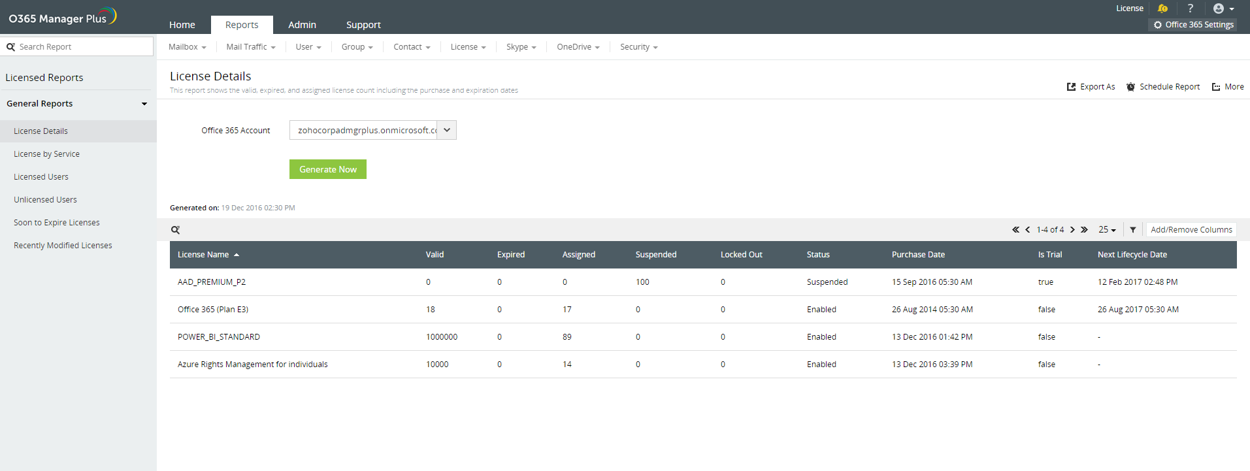
Task: Click Schedule Report
Action: pyautogui.click(x=1163, y=87)
